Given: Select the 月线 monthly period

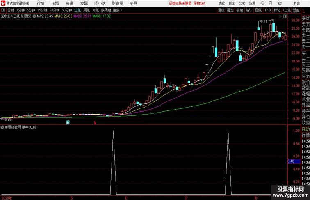Looking at the screenshot, I should (96, 10).
